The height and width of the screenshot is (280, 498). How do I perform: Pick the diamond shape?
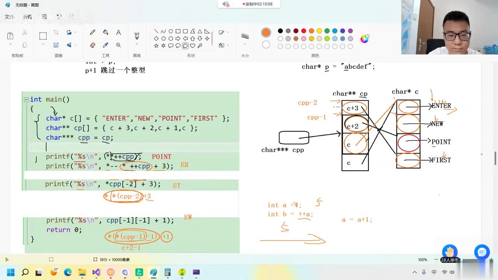tap(156, 38)
